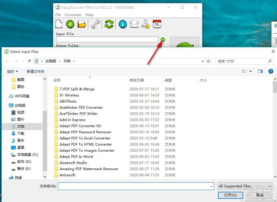Open the File menu in Easy2Convert
This screenshot has height=202, width=277.
[x=58, y=15]
